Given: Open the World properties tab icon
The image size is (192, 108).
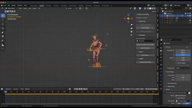Looking at the screenshot, I should [161, 61].
